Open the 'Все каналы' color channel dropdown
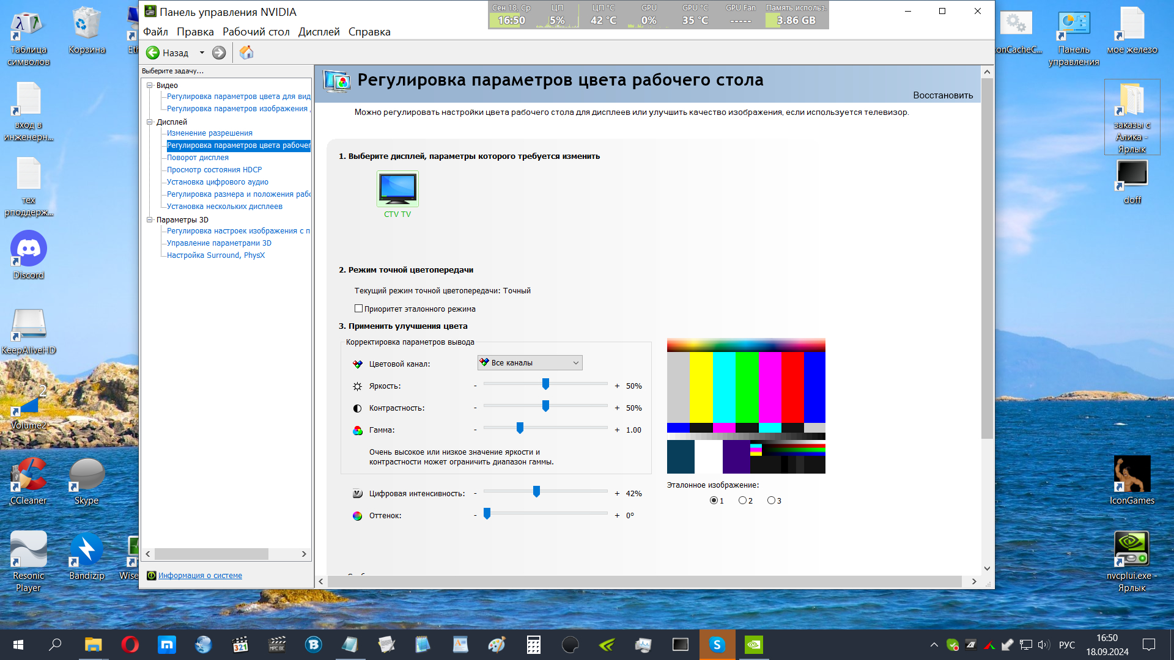Screen dimensions: 1174x660 (530, 363)
